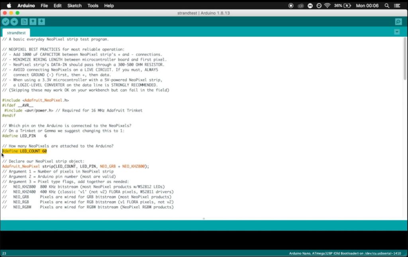Save the sketch with the Save icon
Screen dimensions: 408x257
click(41, 22)
